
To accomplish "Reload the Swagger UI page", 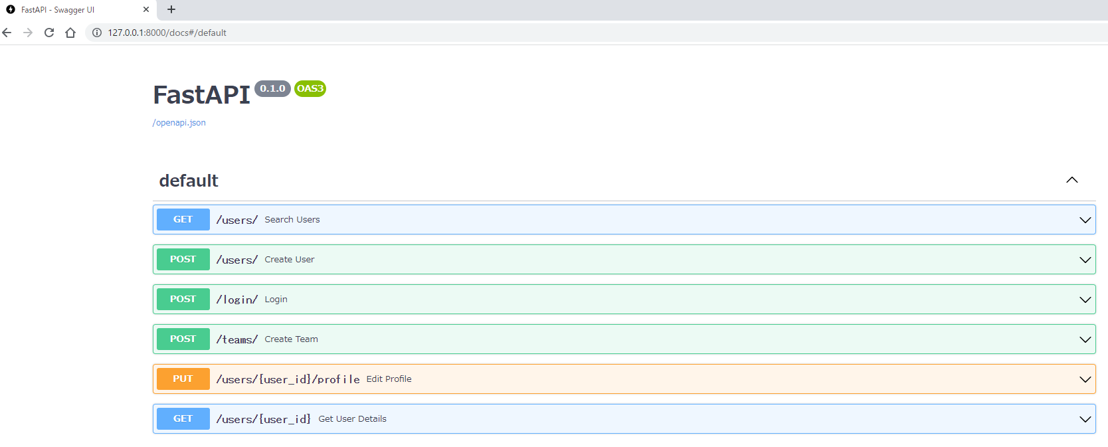I will [49, 33].
